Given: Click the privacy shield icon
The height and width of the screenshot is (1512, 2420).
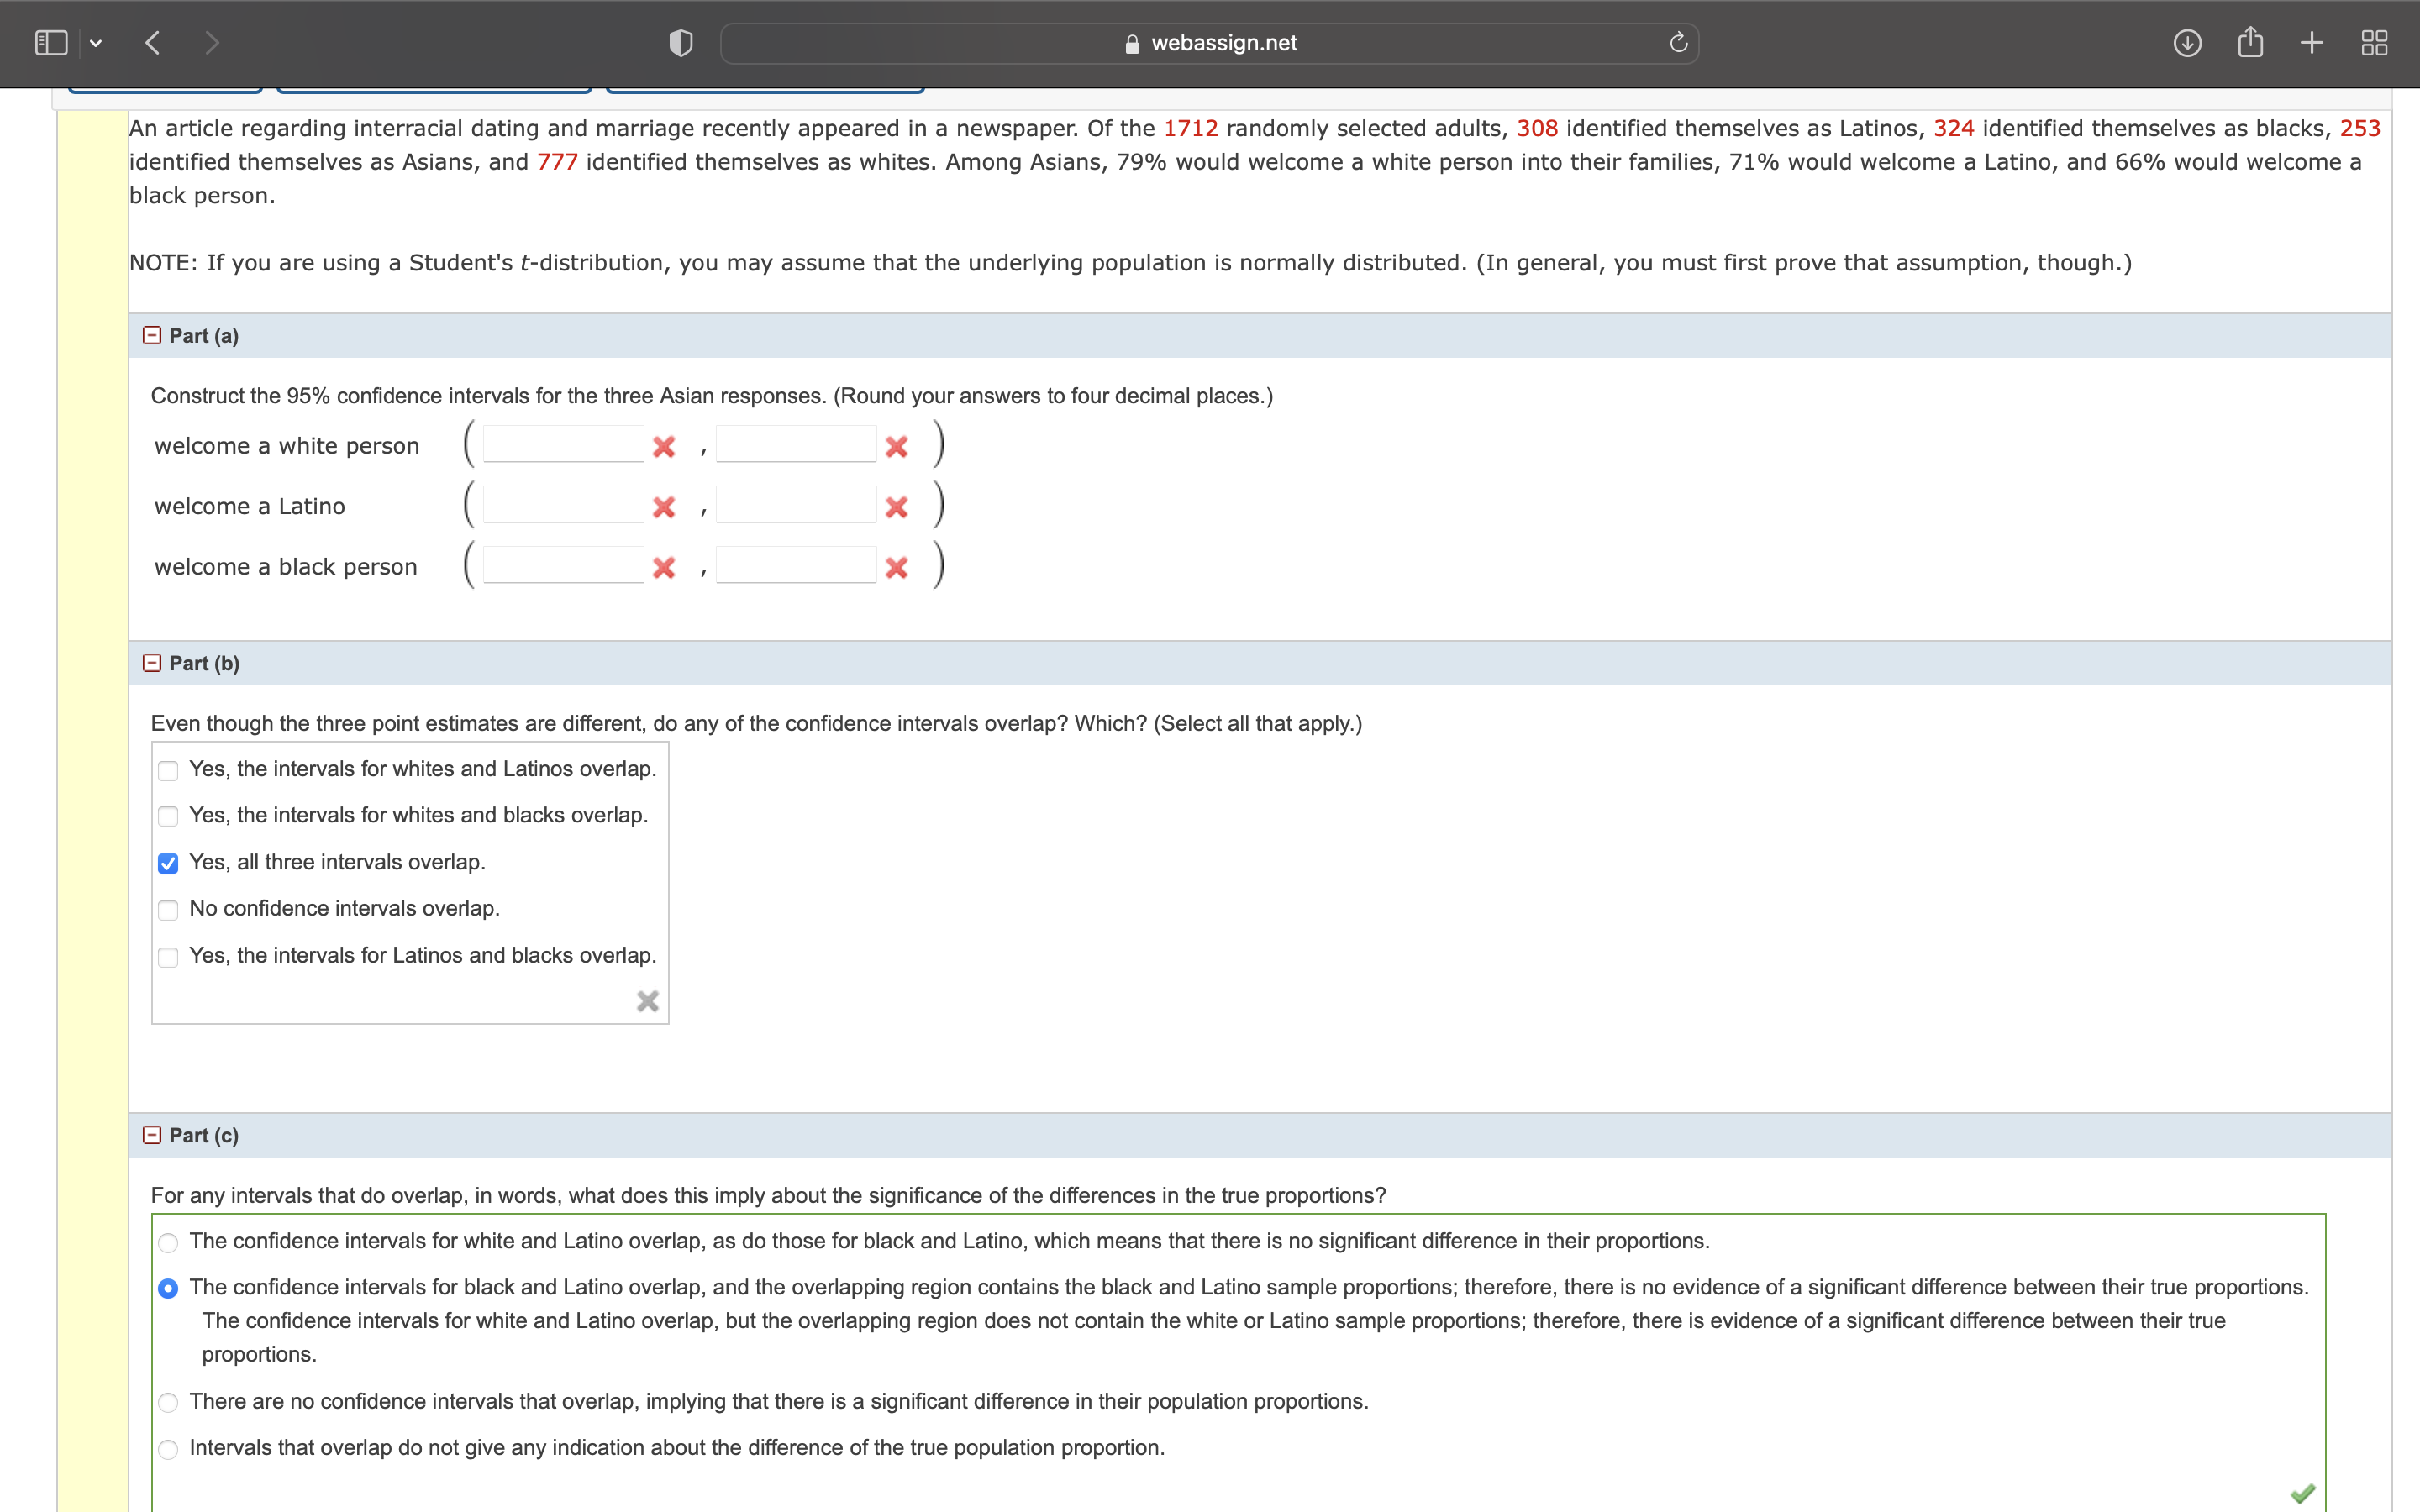Looking at the screenshot, I should [680, 43].
